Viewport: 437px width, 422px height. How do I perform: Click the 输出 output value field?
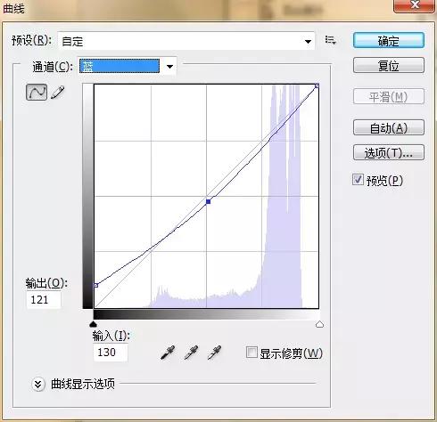tap(44, 300)
